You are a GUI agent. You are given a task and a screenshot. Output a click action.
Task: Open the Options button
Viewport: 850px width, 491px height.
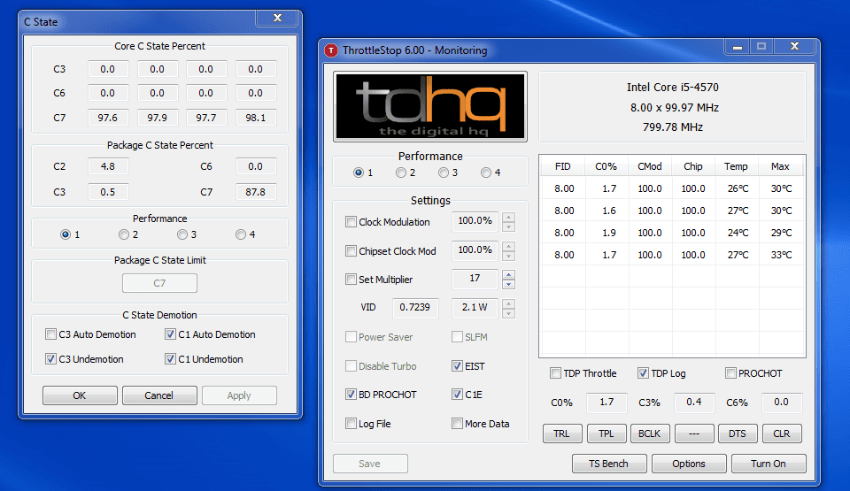(689, 464)
